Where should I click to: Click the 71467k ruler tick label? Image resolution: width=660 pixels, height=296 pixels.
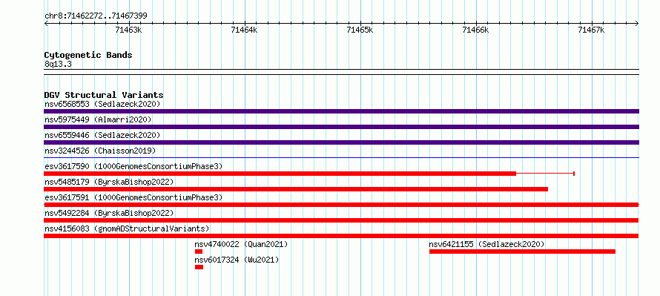pos(591,30)
